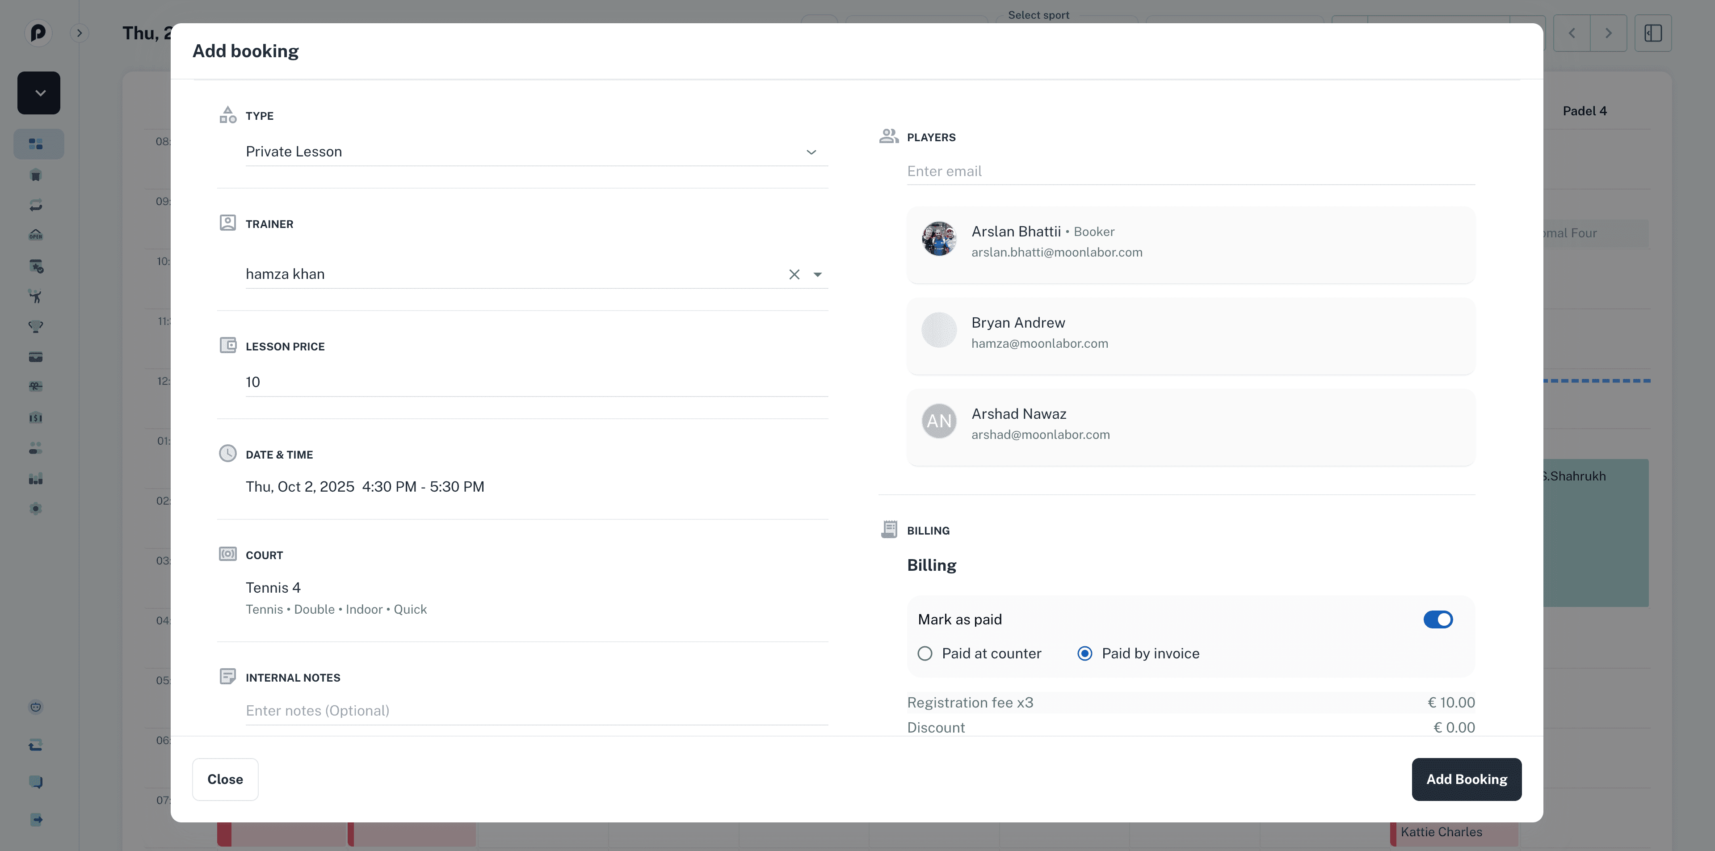Select Paid by invoice option
The height and width of the screenshot is (851, 1715).
pyautogui.click(x=1084, y=653)
